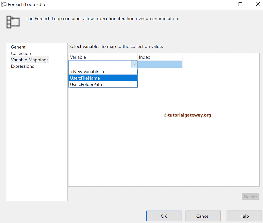Select the Variable Mappings page
This screenshot has width=263, height=223.
coord(30,60)
